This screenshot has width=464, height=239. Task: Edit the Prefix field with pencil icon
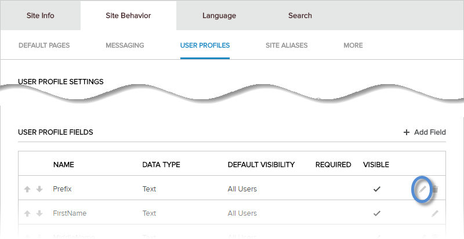pyautogui.click(x=423, y=189)
